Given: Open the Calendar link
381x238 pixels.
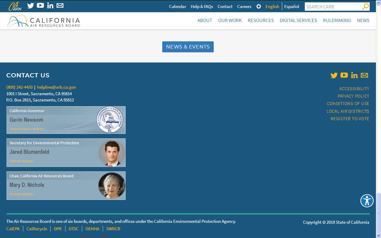Looking at the screenshot, I should (177, 7).
